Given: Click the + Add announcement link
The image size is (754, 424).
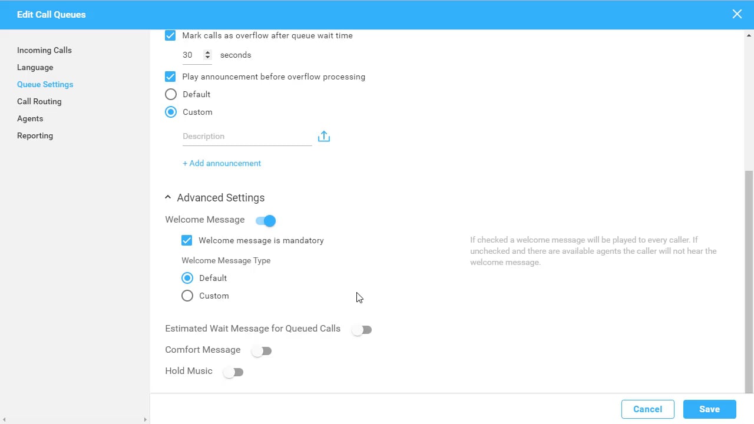Looking at the screenshot, I should [x=221, y=163].
